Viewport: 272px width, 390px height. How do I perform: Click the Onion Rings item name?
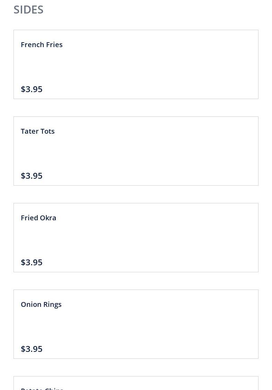pyautogui.click(x=41, y=304)
